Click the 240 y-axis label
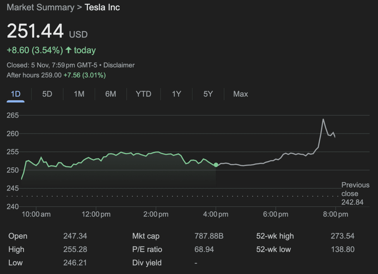This screenshot has height=274, width=378. tap(13, 206)
